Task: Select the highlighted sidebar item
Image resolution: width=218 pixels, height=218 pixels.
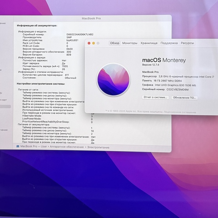Action: pos(5,107)
